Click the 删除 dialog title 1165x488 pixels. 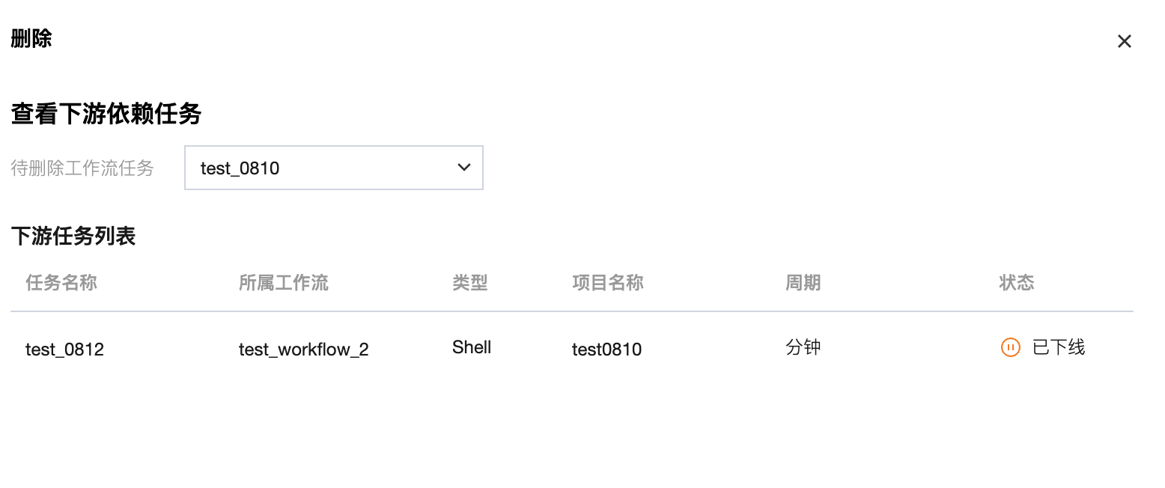point(31,38)
